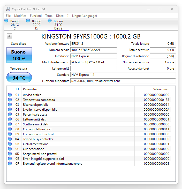Click status orb for Temperatura composita row
This screenshot has width=182, height=189.
tap(10, 100)
